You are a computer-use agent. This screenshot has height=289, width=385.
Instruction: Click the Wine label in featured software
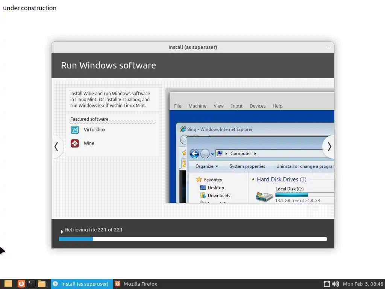[x=89, y=143]
